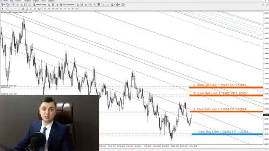The width and height of the screenshot is (269, 151).
Task: Open the Navigator panel icon
Action: coord(21,5)
